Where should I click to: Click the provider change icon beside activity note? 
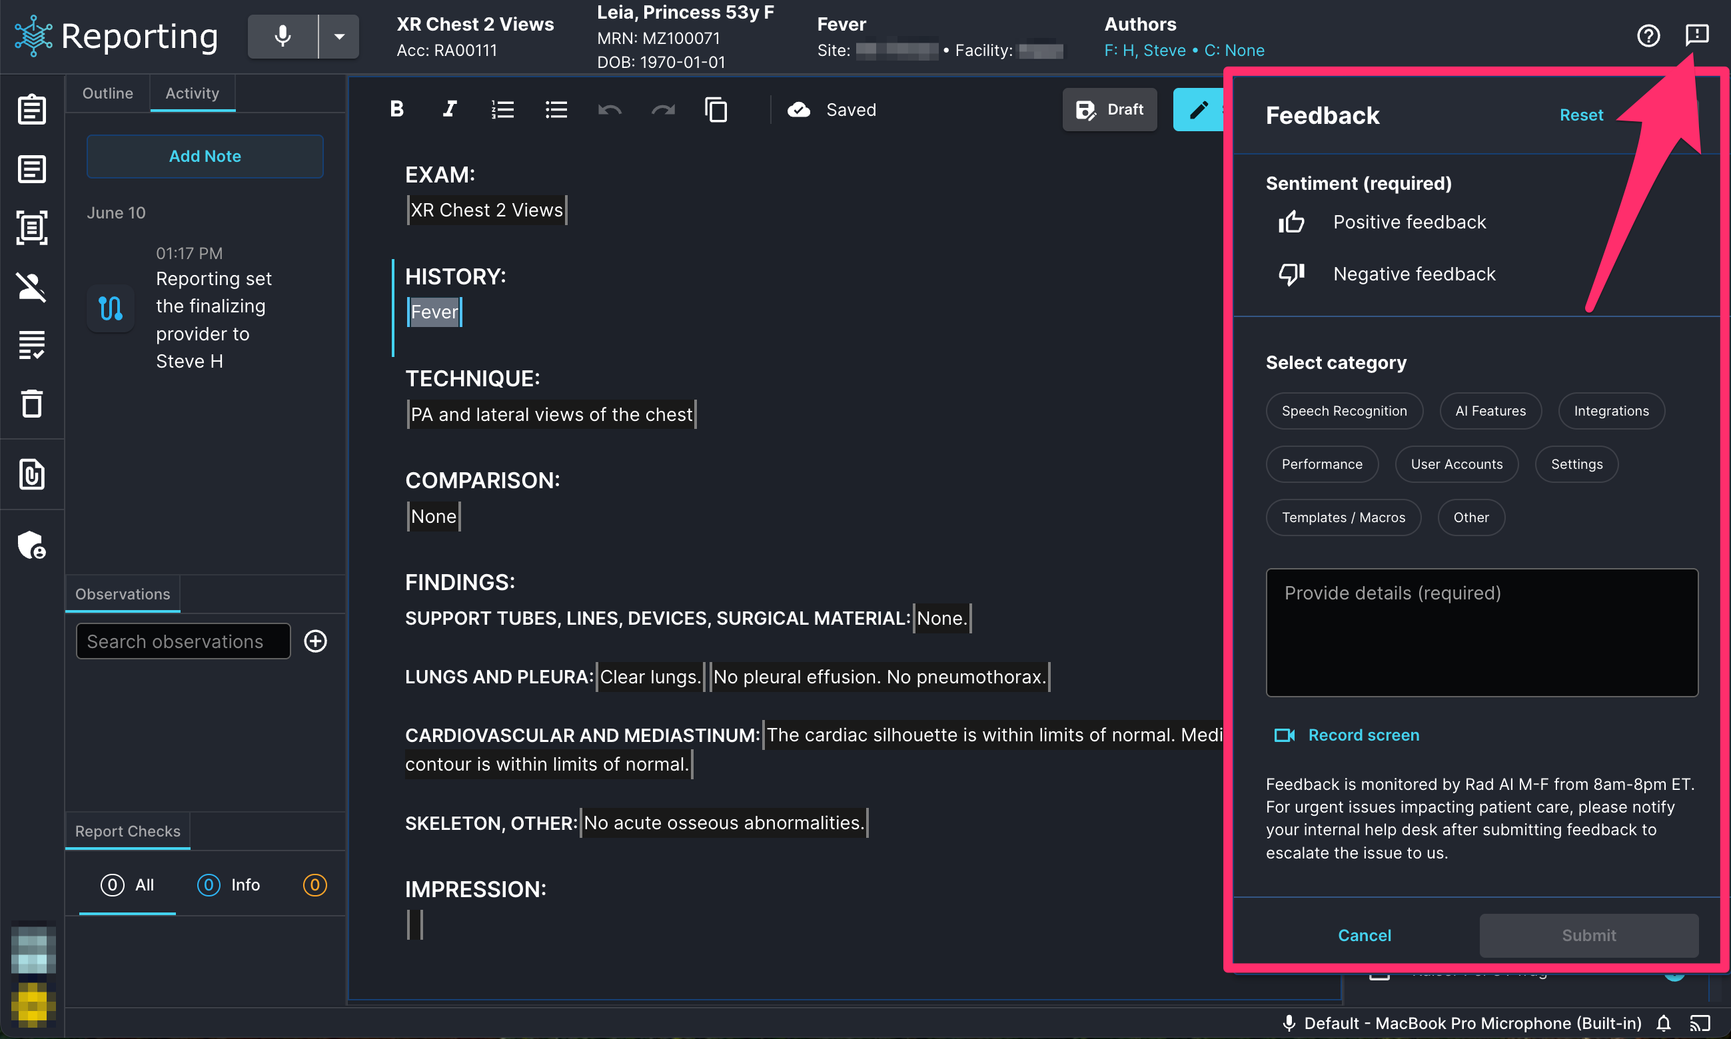(x=111, y=308)
